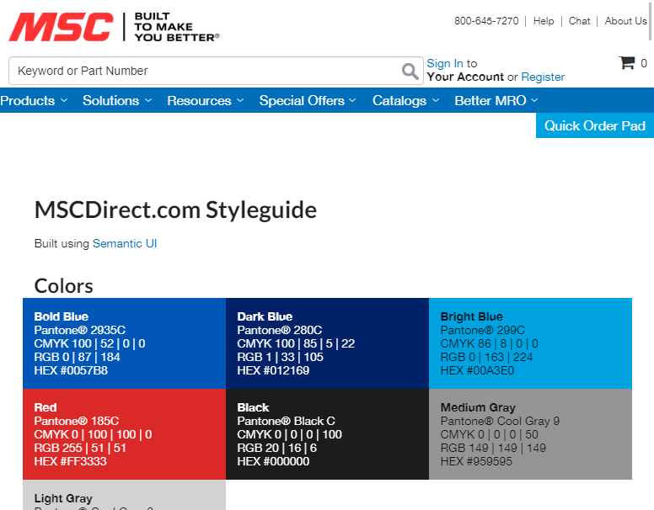Open the Chat link
This screenshot has width=654, height=510.
coord(579,21)
